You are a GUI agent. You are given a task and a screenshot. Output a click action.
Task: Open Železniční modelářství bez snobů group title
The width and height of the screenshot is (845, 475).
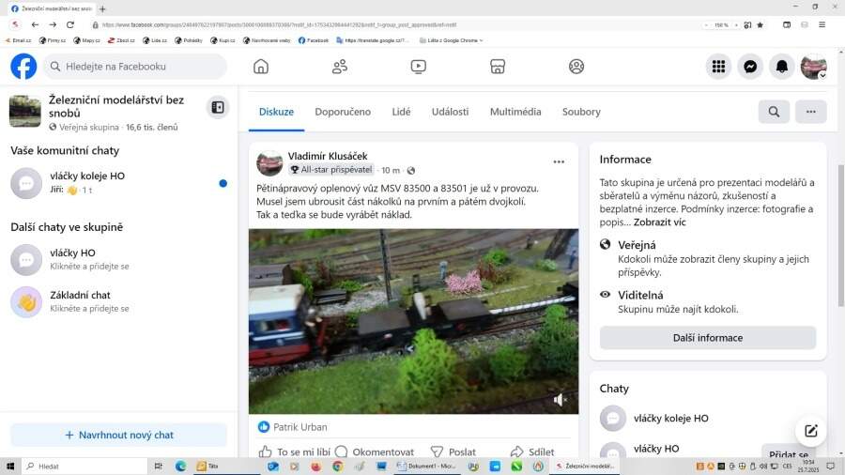tap(115, 106)
